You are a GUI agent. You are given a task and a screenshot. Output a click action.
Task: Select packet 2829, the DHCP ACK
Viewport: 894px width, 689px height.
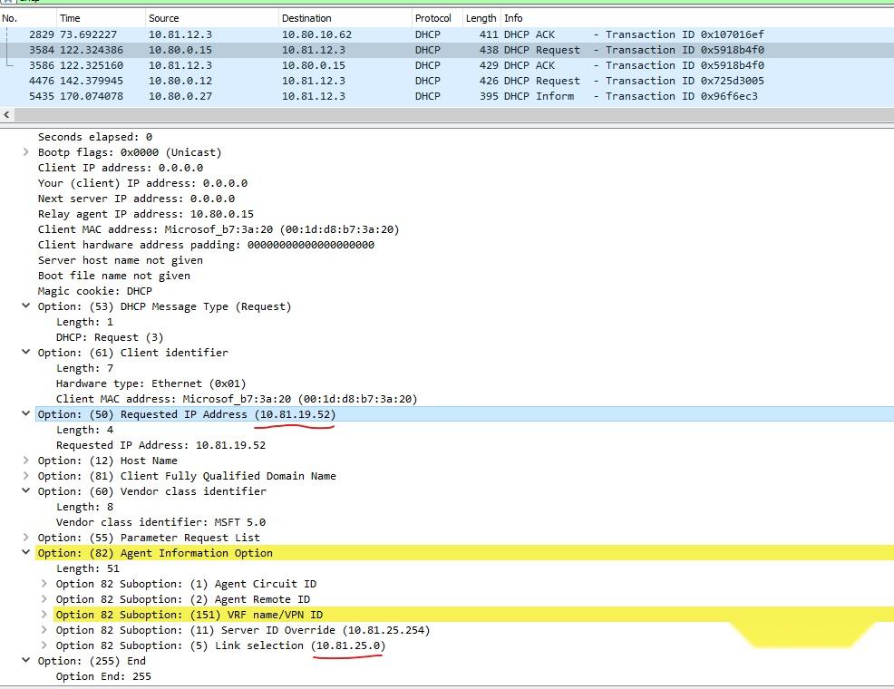coord(272,34)
